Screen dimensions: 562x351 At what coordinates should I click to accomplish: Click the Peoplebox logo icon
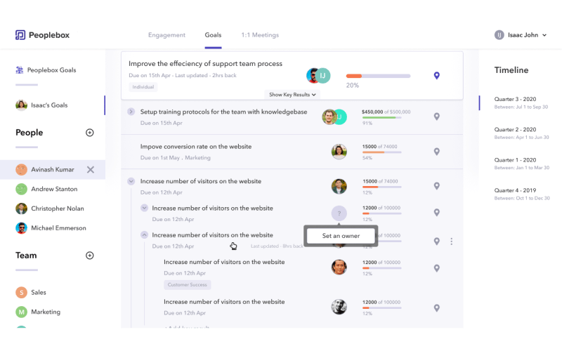20,35
